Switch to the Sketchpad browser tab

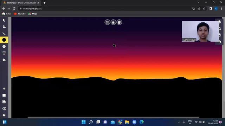21,3
